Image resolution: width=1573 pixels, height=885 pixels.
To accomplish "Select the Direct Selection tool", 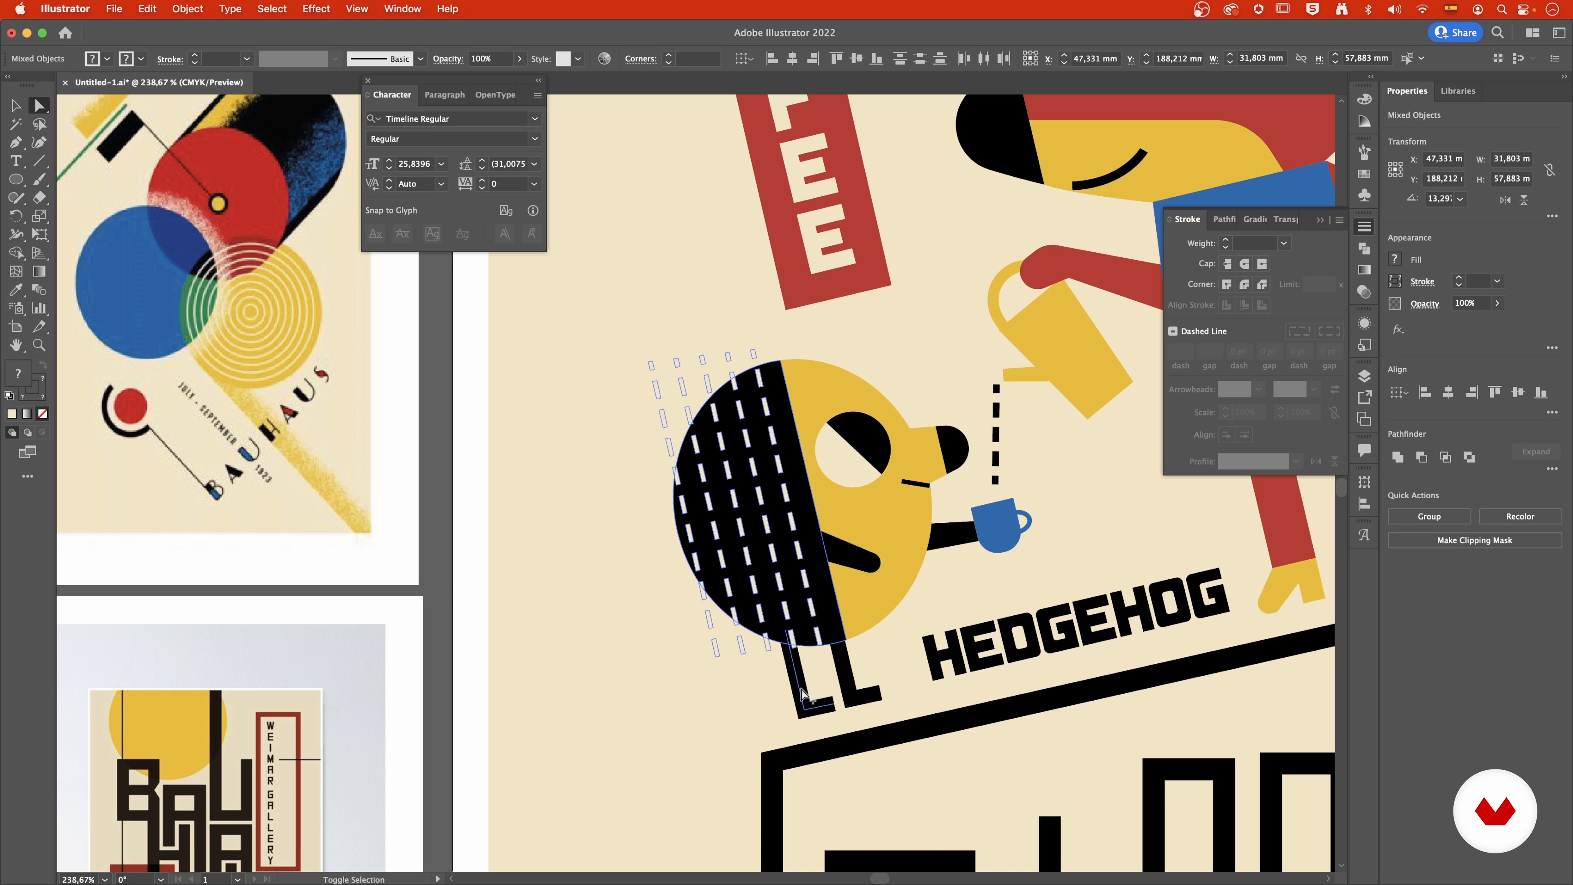I will [39, 106].
